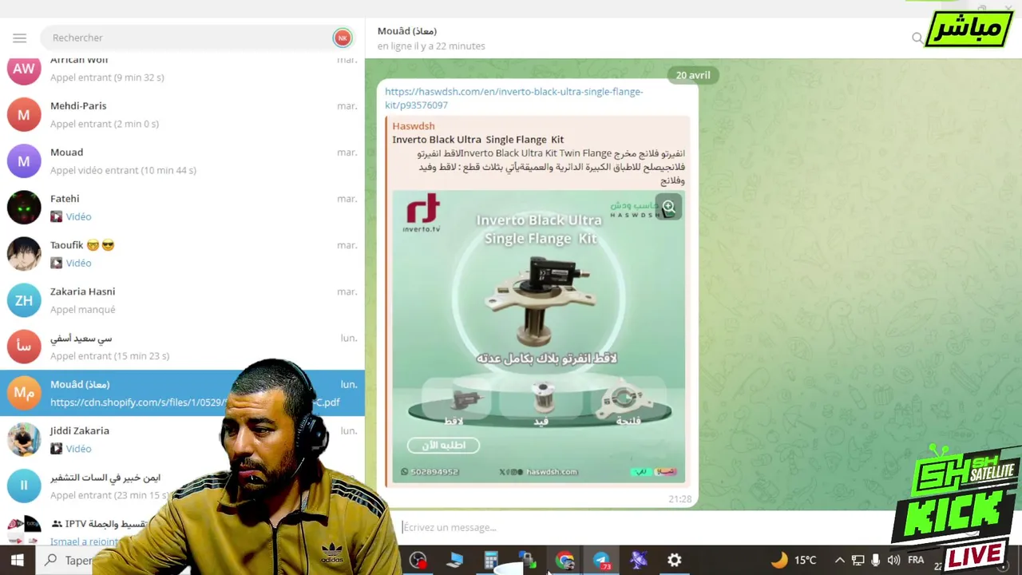The width and height of the screenshot is (1022, 575).
Task: Click the magnifier zoom icon on image
Action: (x=668, y=207)
